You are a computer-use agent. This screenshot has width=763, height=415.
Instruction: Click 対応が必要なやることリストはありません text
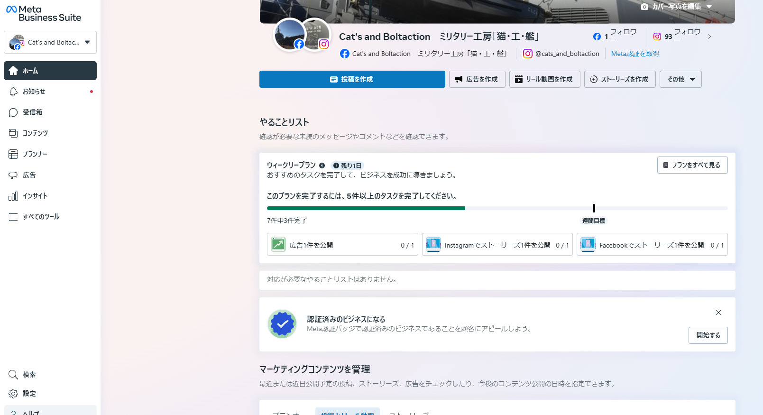click(333, 279)
